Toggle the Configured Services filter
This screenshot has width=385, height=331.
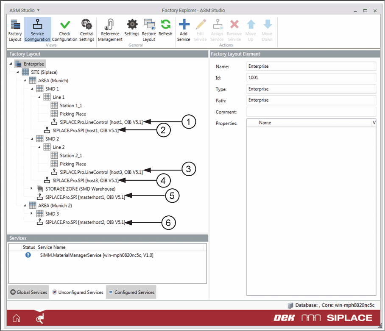[x=131, y=292]
